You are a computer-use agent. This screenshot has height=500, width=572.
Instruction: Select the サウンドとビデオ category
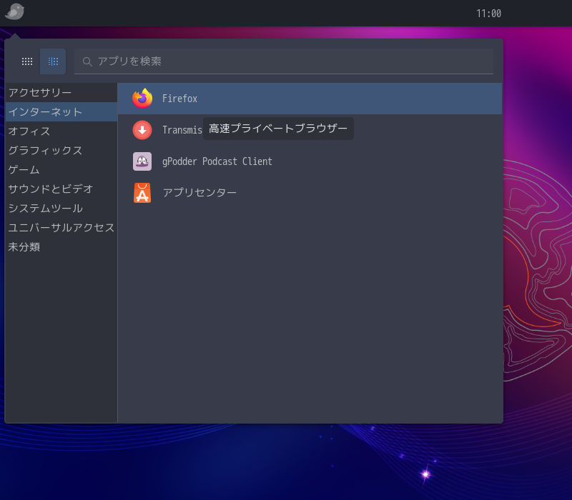tap(61, 189)
